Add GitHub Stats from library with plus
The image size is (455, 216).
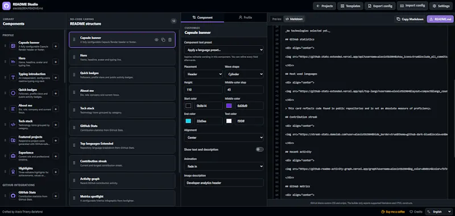point(56,196)
